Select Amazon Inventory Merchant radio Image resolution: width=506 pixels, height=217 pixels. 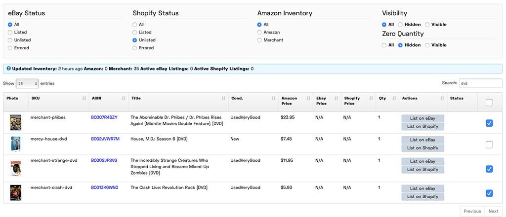tap(259, 40)
